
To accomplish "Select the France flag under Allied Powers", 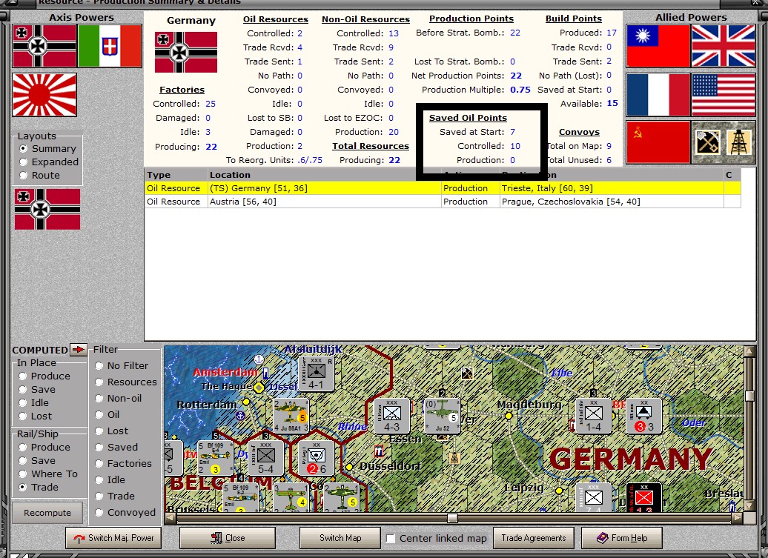I will pyautogui.click(x=658, y=95).
